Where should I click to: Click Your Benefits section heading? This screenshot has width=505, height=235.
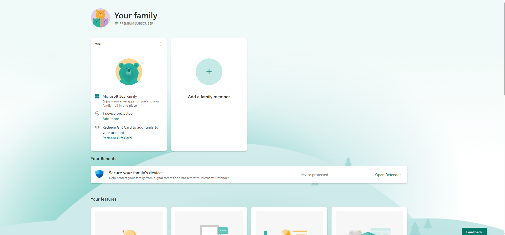tap(103, 158)
